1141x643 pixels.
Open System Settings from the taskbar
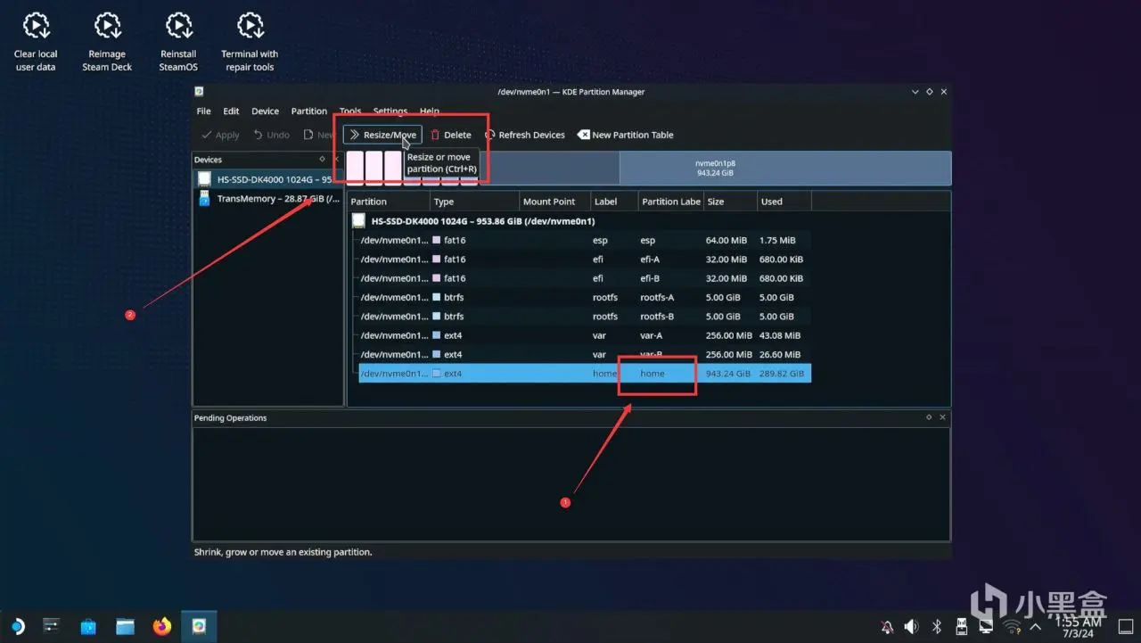click(52, 626)
